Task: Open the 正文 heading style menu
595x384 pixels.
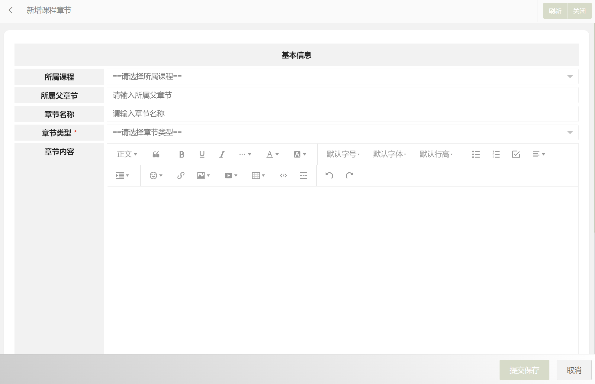Action: point(127,155)
